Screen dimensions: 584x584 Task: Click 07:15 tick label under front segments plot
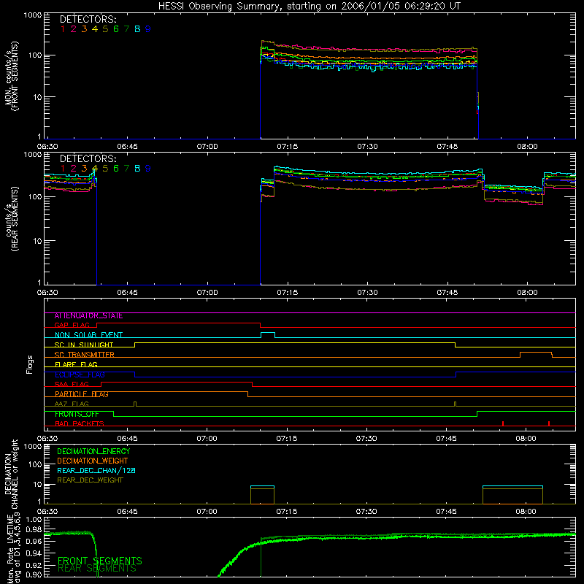click(x=288, y=147)
